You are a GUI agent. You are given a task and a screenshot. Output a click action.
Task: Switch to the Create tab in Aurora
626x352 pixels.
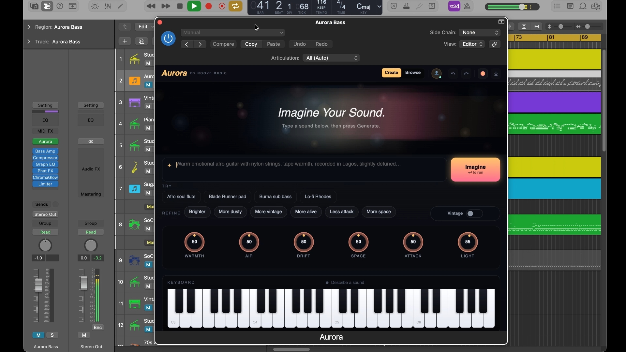click(392, 73)
